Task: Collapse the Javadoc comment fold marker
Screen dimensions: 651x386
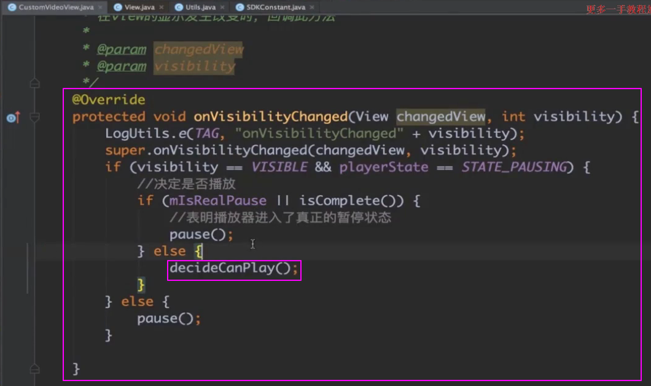Action: point(35,82)
